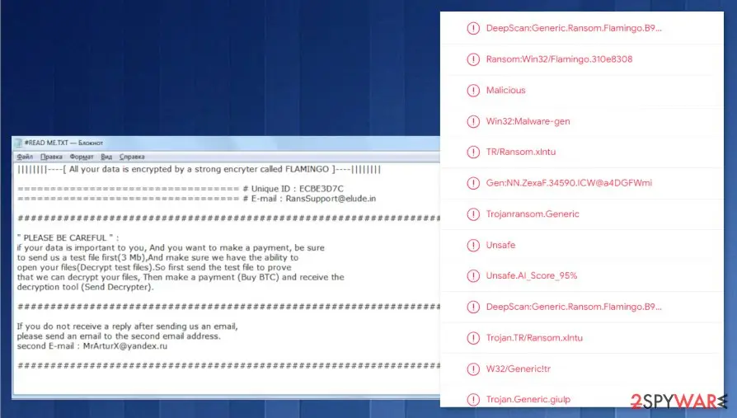Select the W32/Generic!tr detection text
Image resolution: width=737 pixels, height=418 pixels.
(518, 369)
